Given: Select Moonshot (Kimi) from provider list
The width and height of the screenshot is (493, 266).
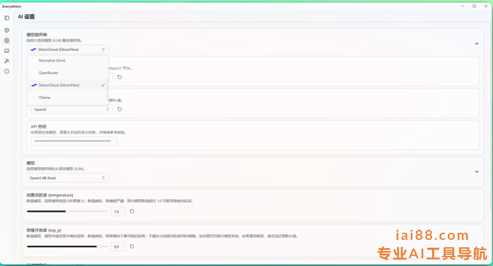Looking at the screenshot, I should click(52, 61).
